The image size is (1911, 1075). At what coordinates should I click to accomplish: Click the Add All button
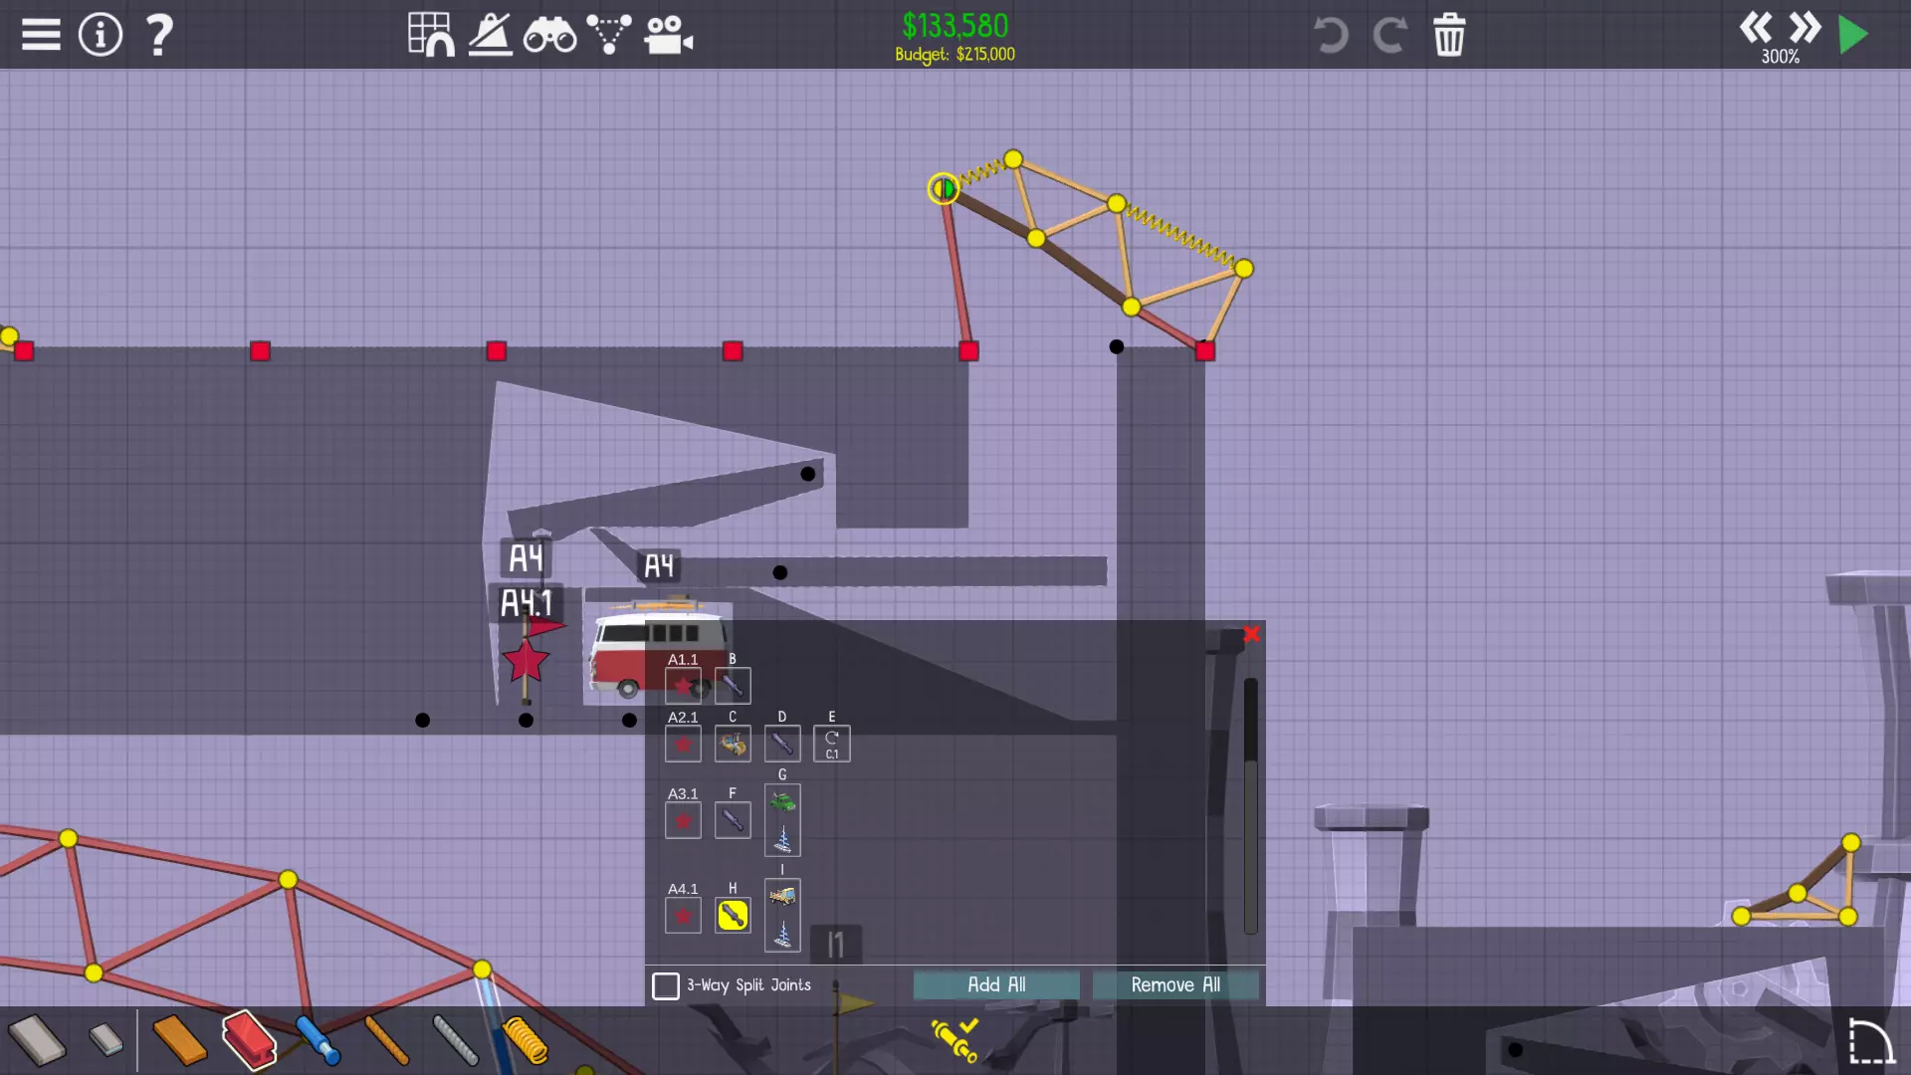(996, 984)
